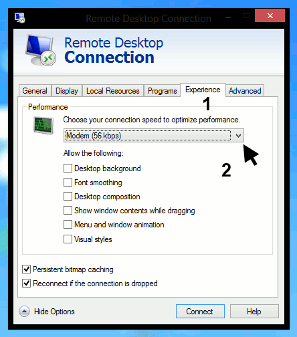
Task: Uncheck Persistent bitmap caching
Action: tap(26, 269)
